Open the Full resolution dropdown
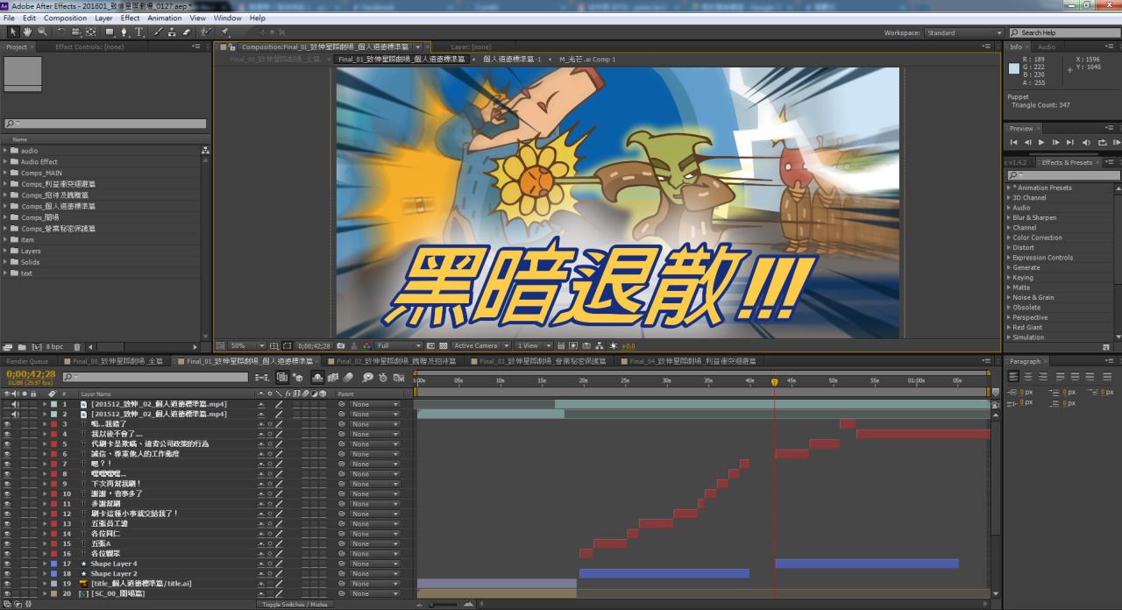Viewport: 1122px width, 610px height. pos(399,346)
